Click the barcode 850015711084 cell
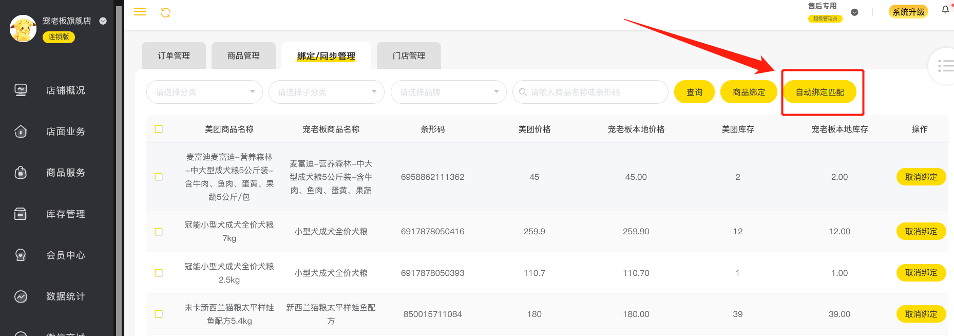The width and height of the screenshot is (954, 336). pyautogui.click(x=432, y=314)
